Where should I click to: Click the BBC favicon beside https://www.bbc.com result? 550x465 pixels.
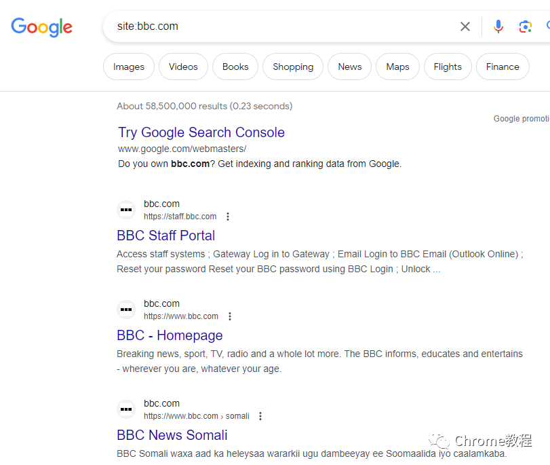pos(126,310)
